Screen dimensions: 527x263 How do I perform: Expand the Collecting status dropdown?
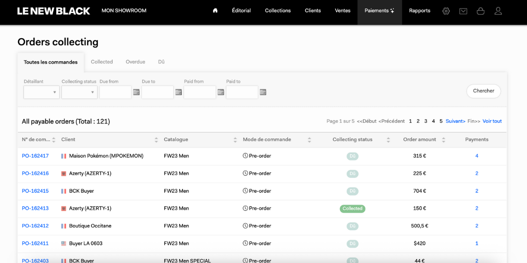(79, 92)
